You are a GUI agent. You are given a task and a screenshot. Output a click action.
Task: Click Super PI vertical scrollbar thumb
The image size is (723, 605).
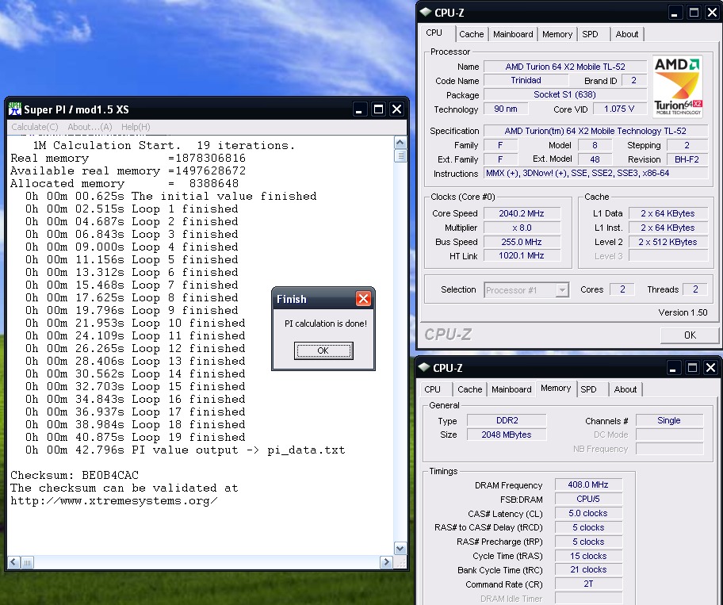click(x=400, y=156)
